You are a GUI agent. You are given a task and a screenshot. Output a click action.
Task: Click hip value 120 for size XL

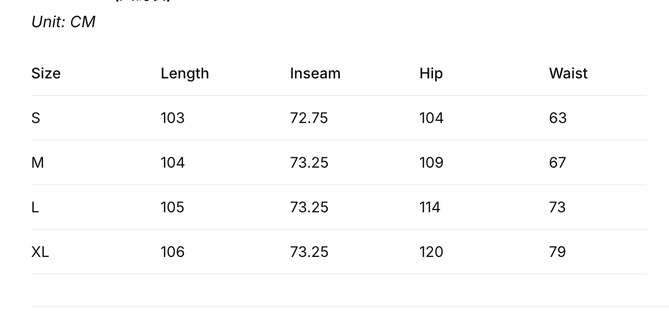tap(431, 252)
